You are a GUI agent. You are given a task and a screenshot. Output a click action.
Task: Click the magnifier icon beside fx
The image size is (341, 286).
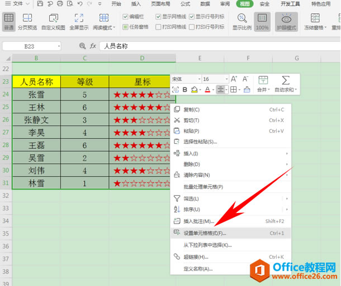(x=82, y=46)
